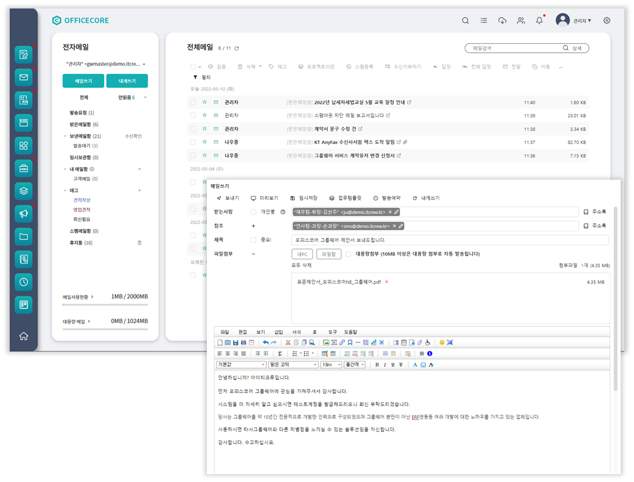Open the 도움말 menu in editor
The height and width of the screenshot is (482, 634).
coord(351,332)
